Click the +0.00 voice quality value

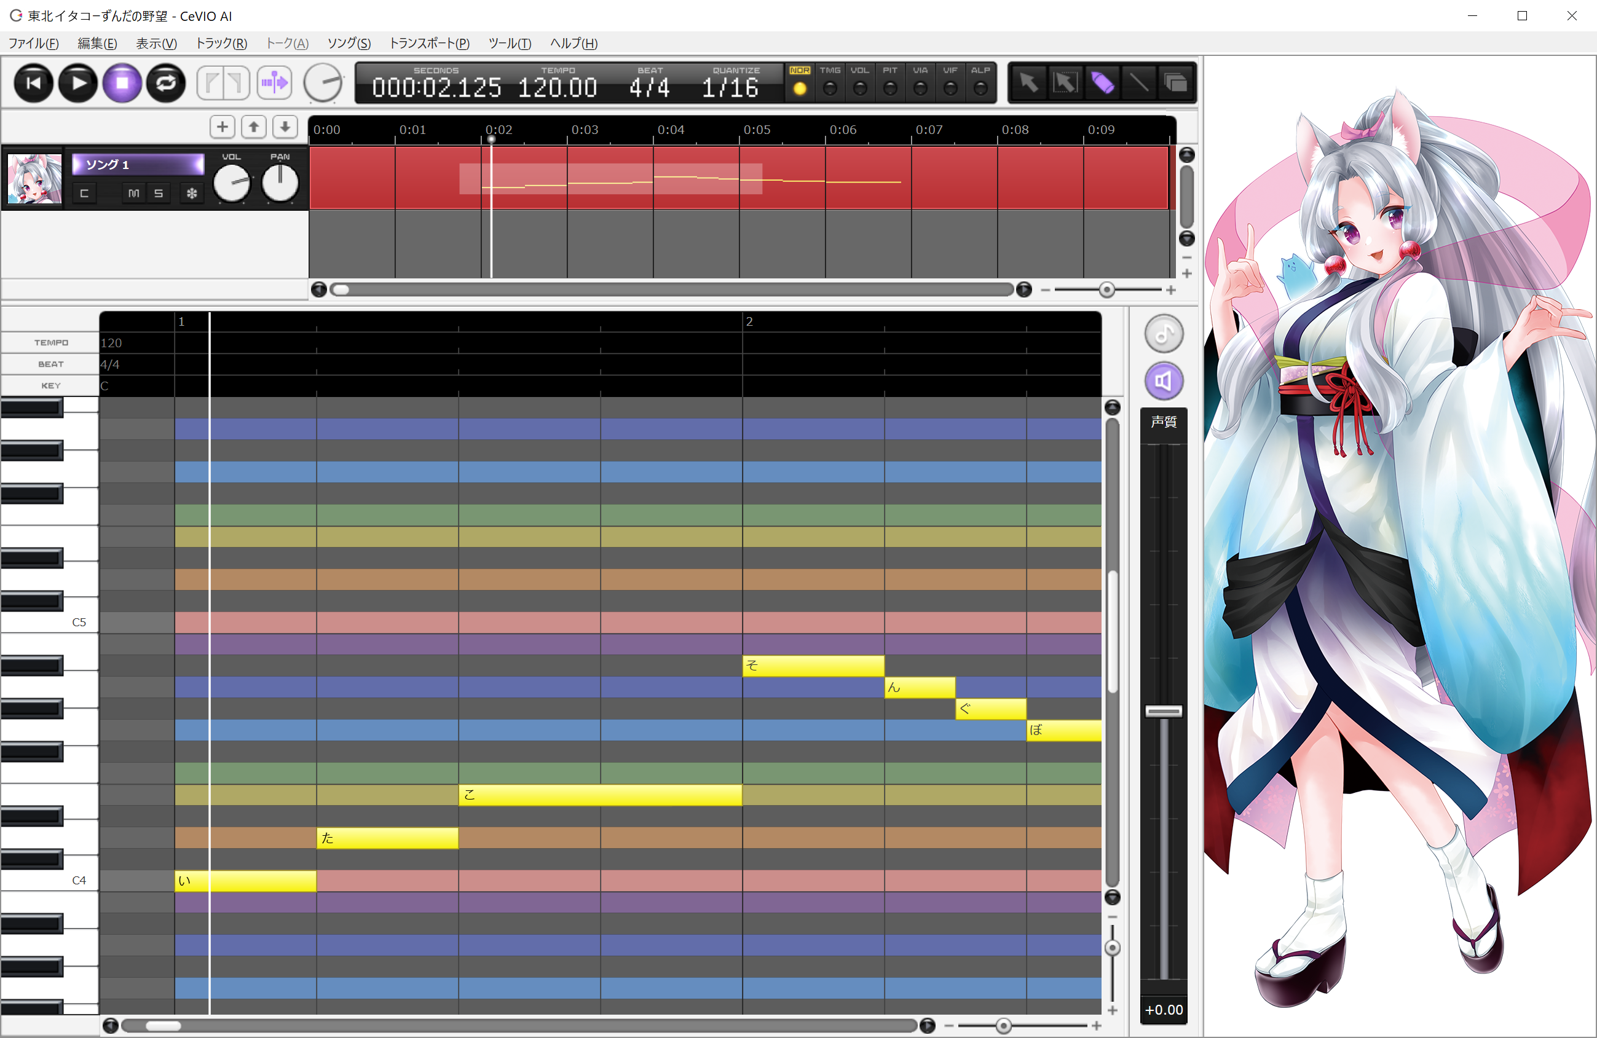pos(1164,1010)
